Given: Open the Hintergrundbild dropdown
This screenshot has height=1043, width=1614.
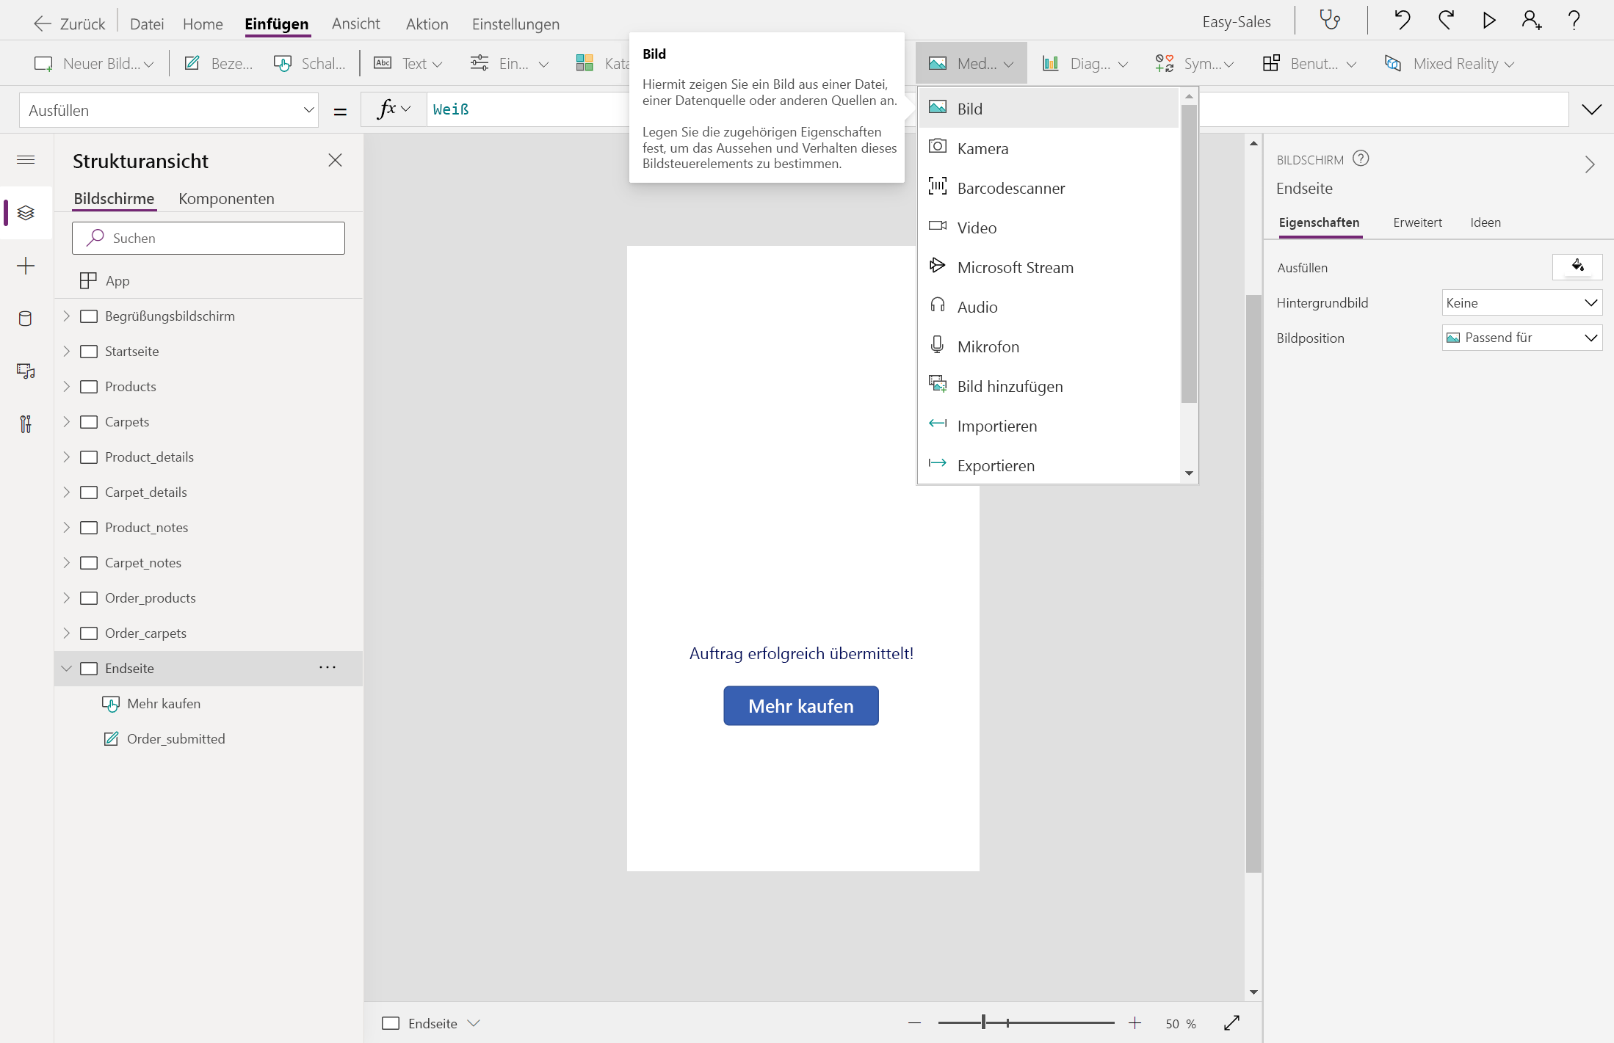Looking at the screenshot, I should pyautogui.click(x=1521, y=302).
